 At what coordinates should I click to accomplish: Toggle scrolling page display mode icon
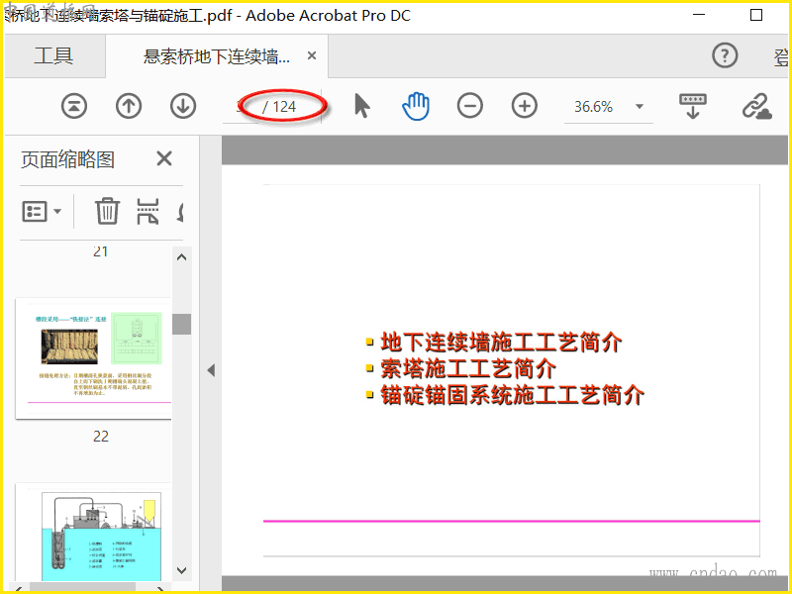pyautogui.click(x=693, y=106)
